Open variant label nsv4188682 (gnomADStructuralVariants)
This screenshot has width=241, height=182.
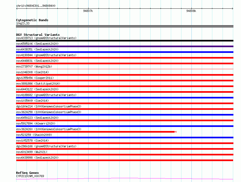pyautogui.click(x=46, y=95)
